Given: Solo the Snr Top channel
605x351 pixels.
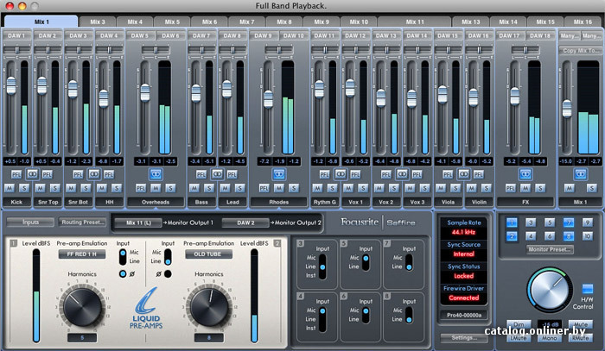Looking at the screenshot, I should pyautogui.click(x=54, y=188).
